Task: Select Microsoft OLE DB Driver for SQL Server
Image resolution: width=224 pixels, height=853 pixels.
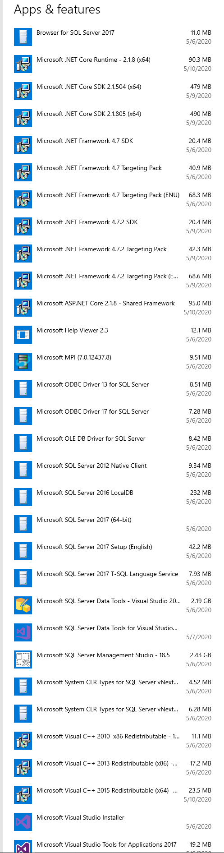Action: [113, 443]
